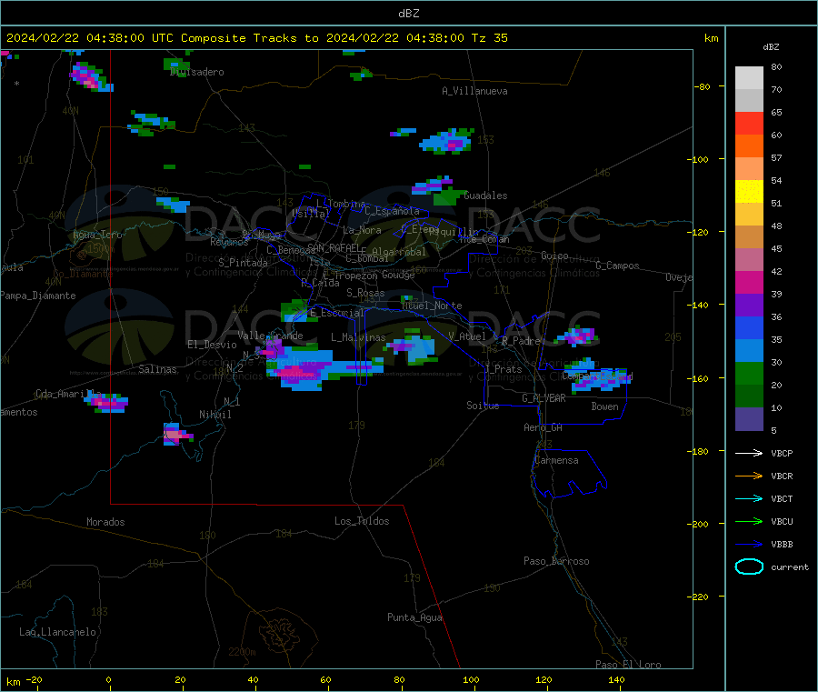
Task: Click the Salinas label
Action: (x=157, y=369)
